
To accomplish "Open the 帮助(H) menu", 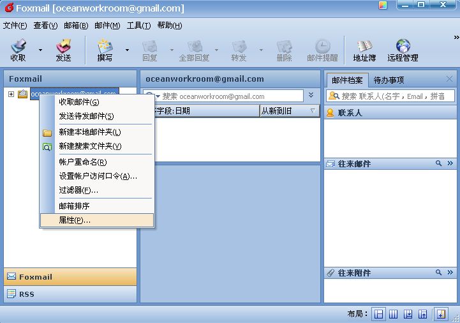I will (x=170, y=26).
